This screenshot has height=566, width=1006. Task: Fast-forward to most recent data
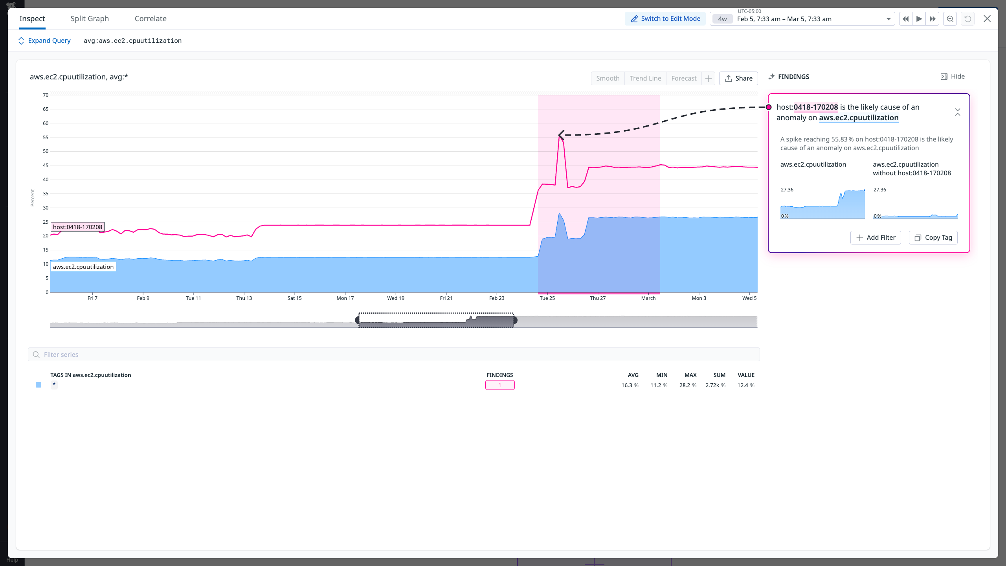point(933,18)
